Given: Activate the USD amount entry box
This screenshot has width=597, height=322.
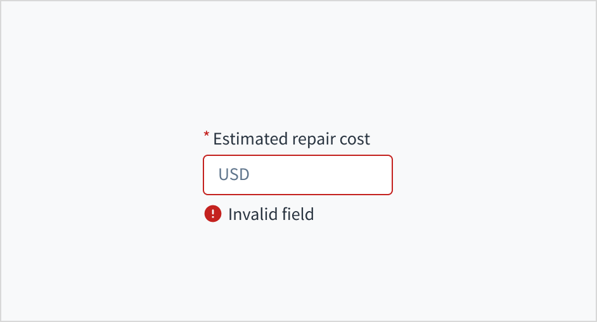Looking at the screenshot, I should tap(298, 175).
